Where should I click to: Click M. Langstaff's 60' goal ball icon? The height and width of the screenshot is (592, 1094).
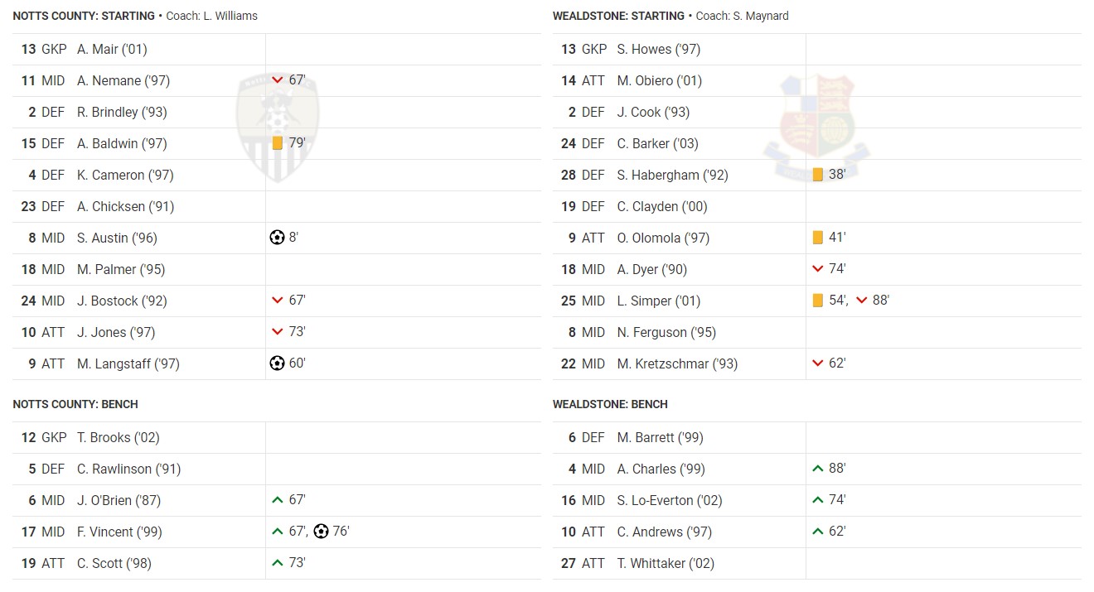(x=278, y=363)
